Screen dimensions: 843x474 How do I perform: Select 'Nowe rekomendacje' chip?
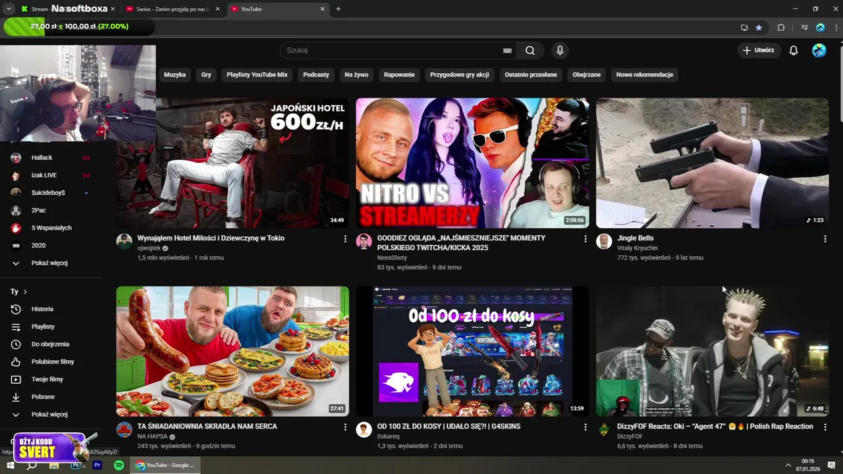point(645,75)
